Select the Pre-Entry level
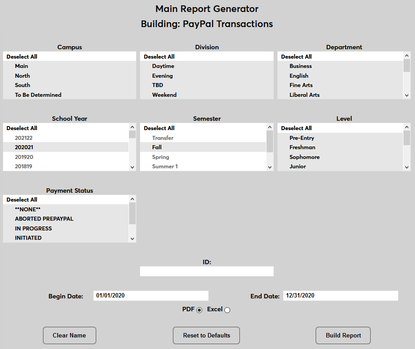The width and height of the screenshot is (415, 349). coord(341,138)
